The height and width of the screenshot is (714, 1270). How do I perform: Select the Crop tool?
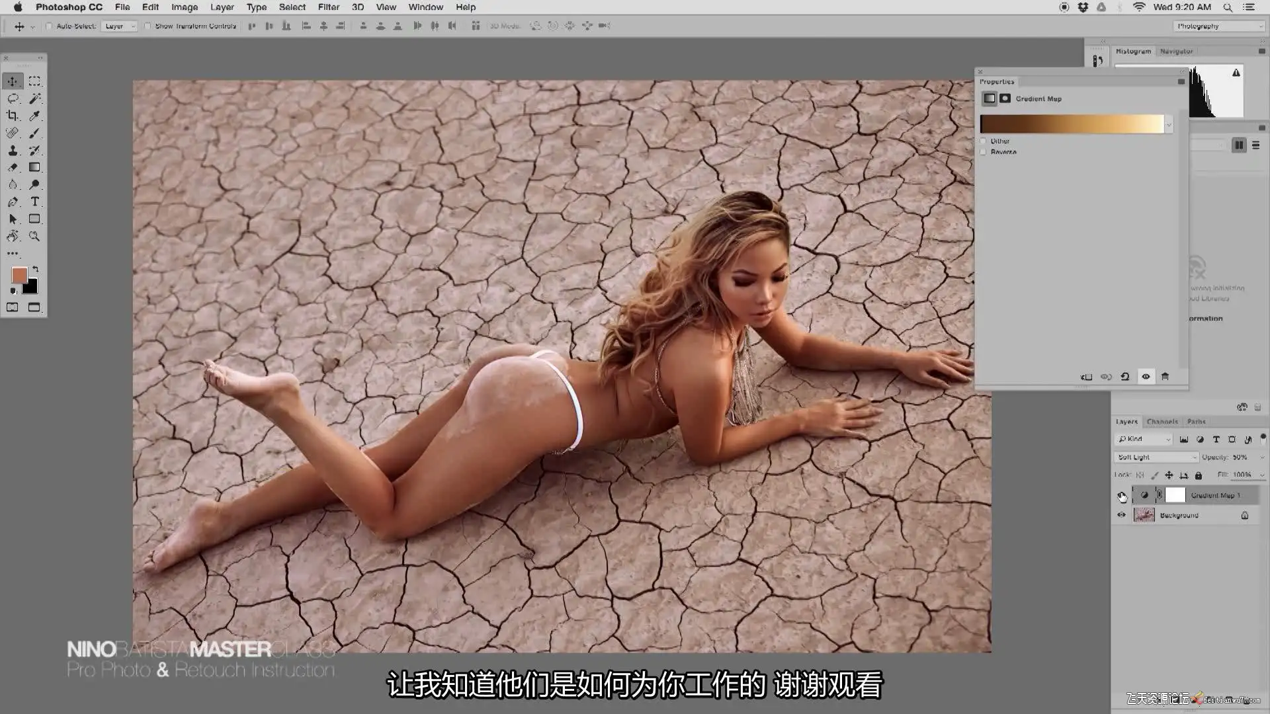[13, 116]
